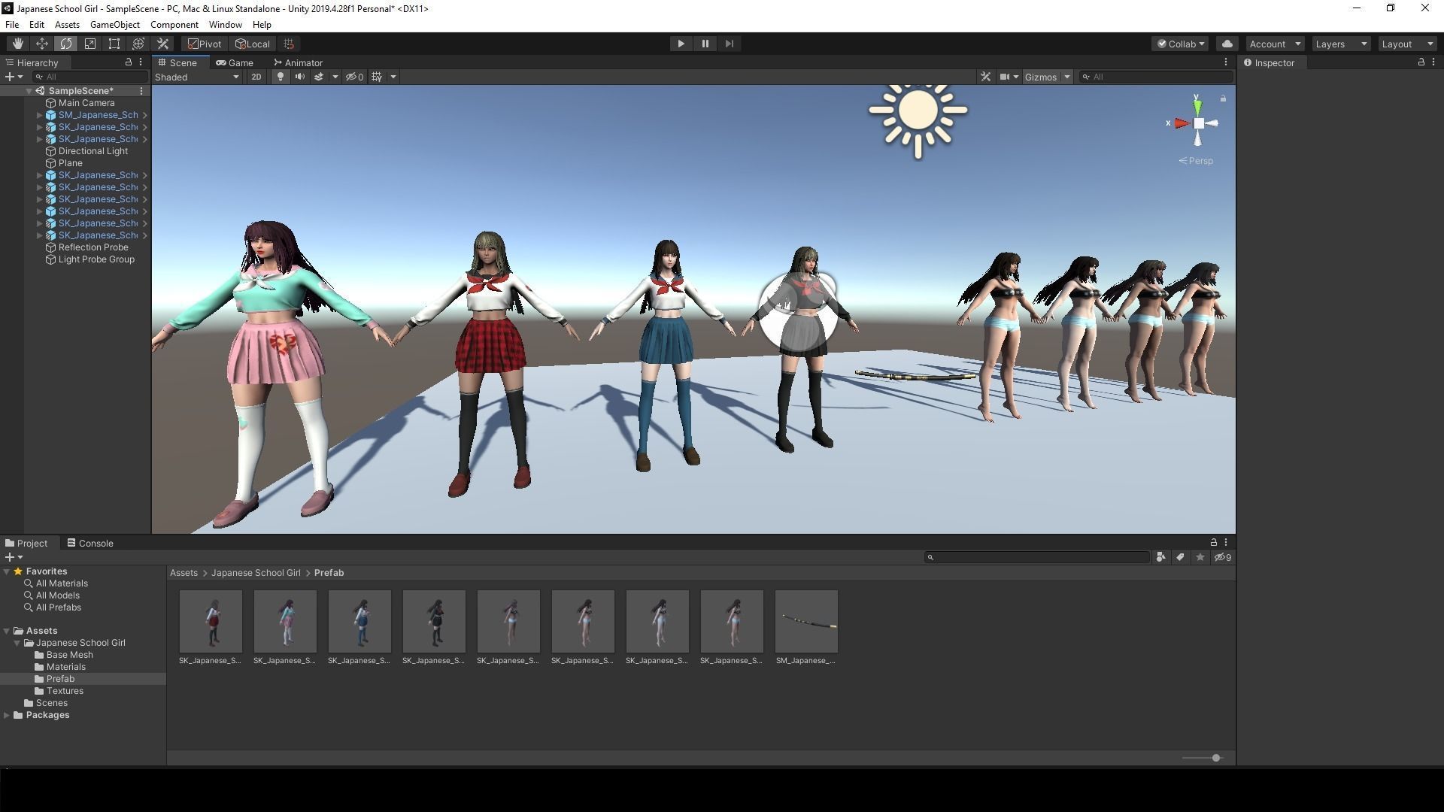Viewport: 1444px width, 812px height.
Task: Toggle the 2D view mode
Action: click(x=256, y=77)
